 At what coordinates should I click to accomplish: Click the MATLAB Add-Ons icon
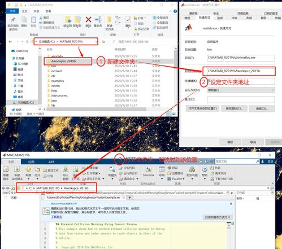pos(192,169)
